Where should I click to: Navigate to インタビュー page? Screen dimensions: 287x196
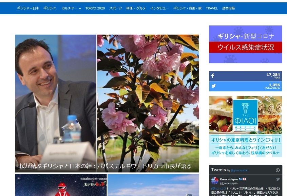point(159,8)
